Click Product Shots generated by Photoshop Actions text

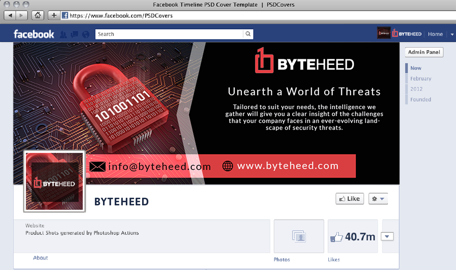point(82,233)
